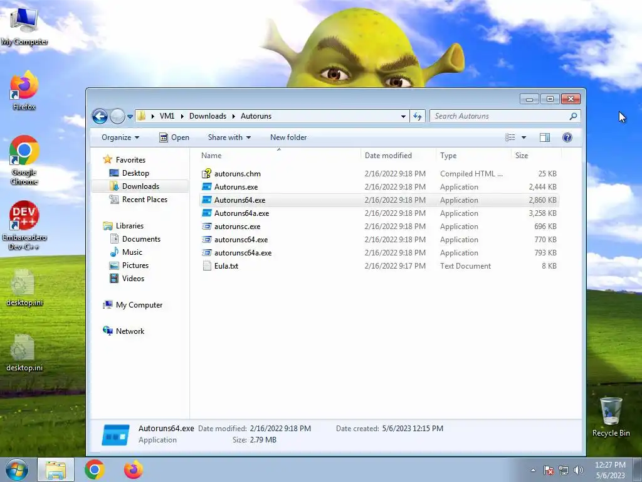Expand the view options dropdown arrow
This screenshot has width=642, height=482.
524,137
